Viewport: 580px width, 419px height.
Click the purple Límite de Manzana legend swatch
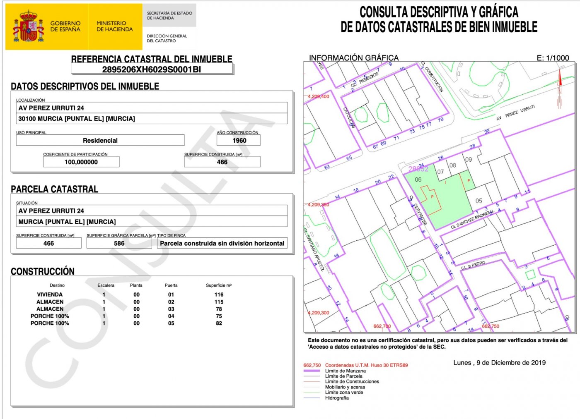(x=312, y=371)
